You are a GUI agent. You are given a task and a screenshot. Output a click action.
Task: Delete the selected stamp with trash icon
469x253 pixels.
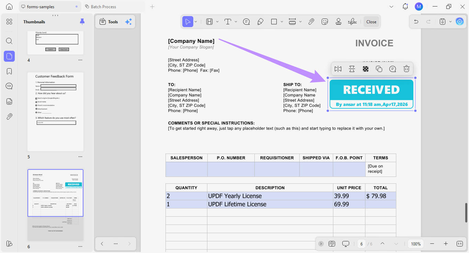(x=407, y=69)
